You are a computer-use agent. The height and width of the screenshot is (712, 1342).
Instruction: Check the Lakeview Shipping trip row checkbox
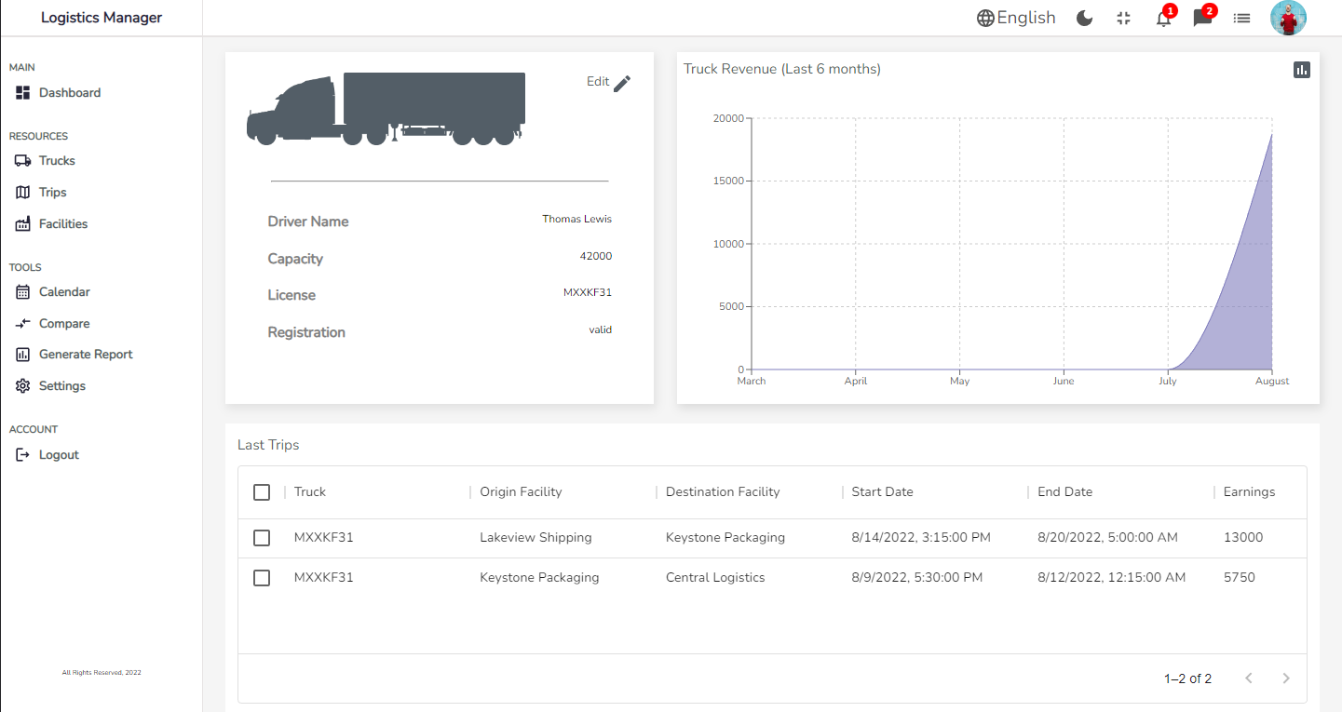[x=262, y=537]
